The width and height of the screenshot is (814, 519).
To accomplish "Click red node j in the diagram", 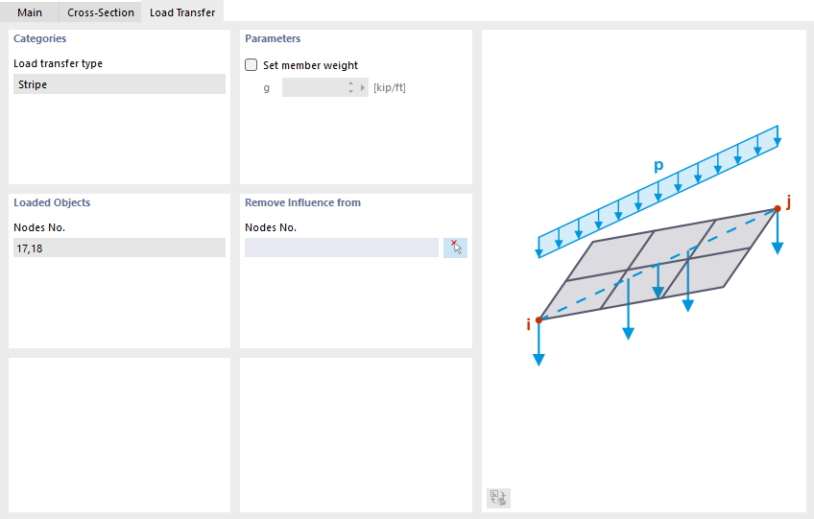I will coord(777,208).
